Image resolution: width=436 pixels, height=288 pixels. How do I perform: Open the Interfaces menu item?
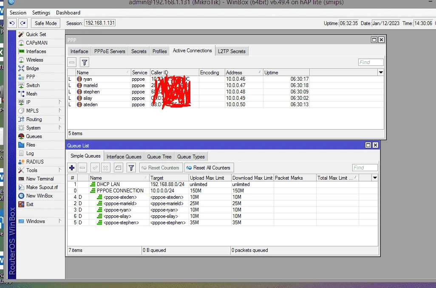click(x=36, y=51)
